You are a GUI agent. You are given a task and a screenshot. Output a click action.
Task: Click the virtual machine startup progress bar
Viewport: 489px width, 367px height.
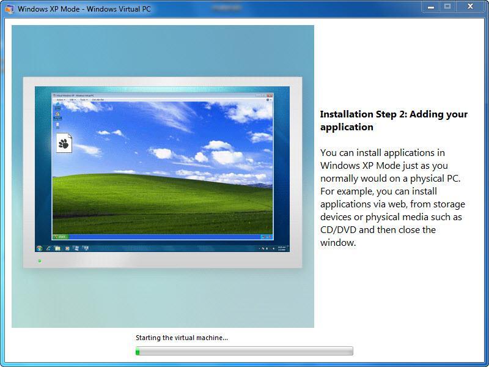(244, 350)
